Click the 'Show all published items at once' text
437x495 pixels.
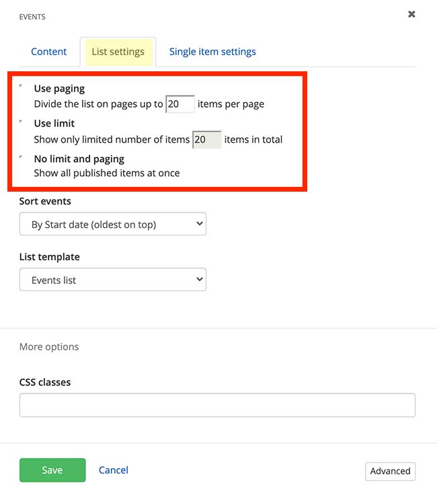pyautogui.click(x=107, y=173)
